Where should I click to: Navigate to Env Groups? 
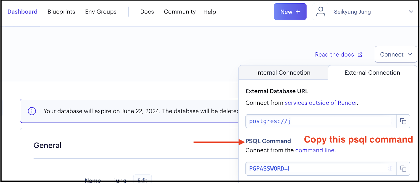[101, 12]
